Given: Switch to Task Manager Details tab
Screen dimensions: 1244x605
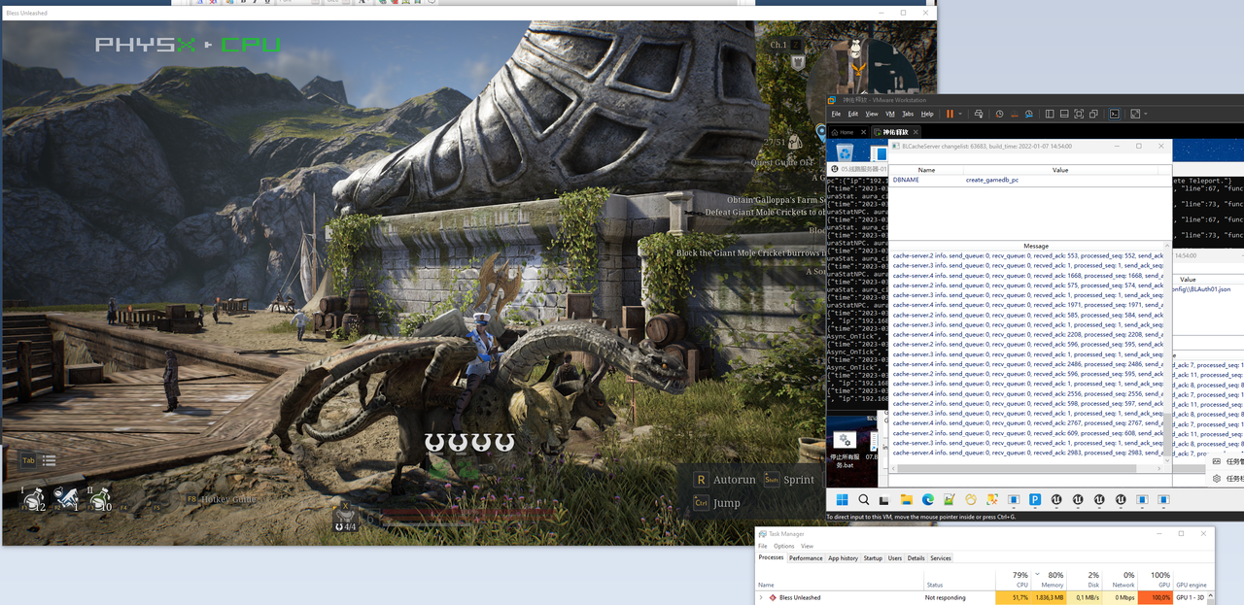Looking at the screenshot, I should (x=916, y=558).
